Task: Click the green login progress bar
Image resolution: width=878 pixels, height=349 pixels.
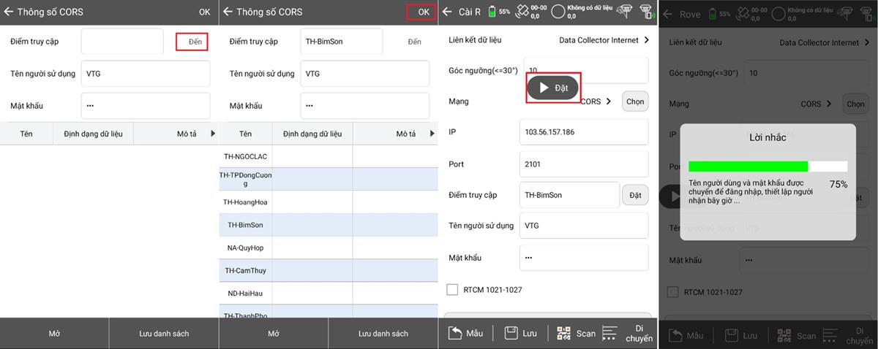Action: click(x=748, y=166)
